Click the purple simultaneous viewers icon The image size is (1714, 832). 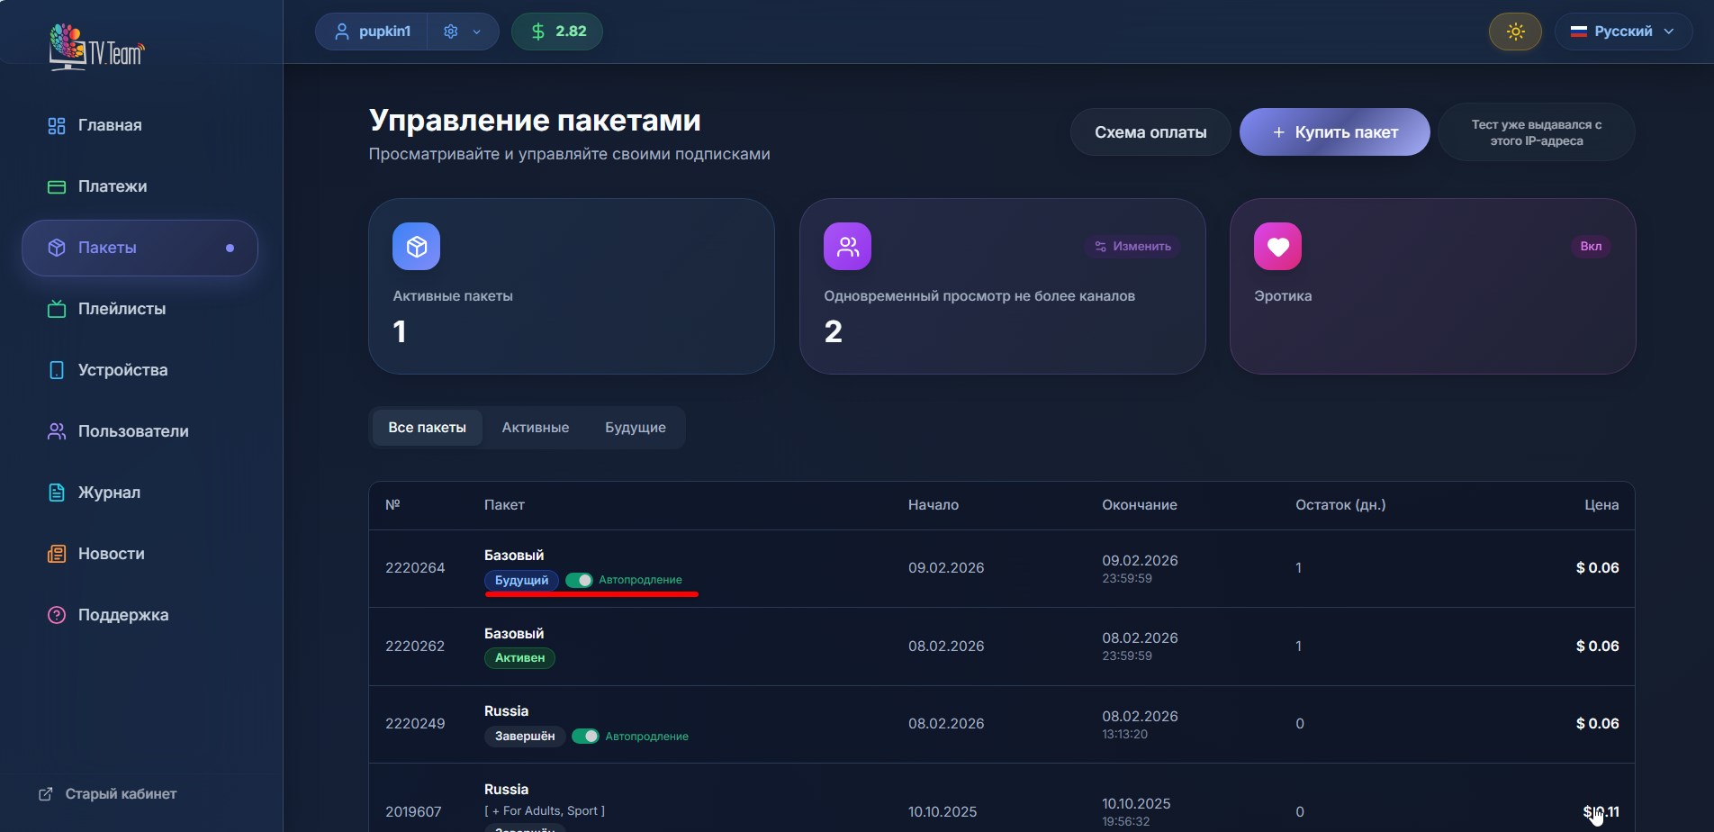pyautogui.click(x=847, y=247)
